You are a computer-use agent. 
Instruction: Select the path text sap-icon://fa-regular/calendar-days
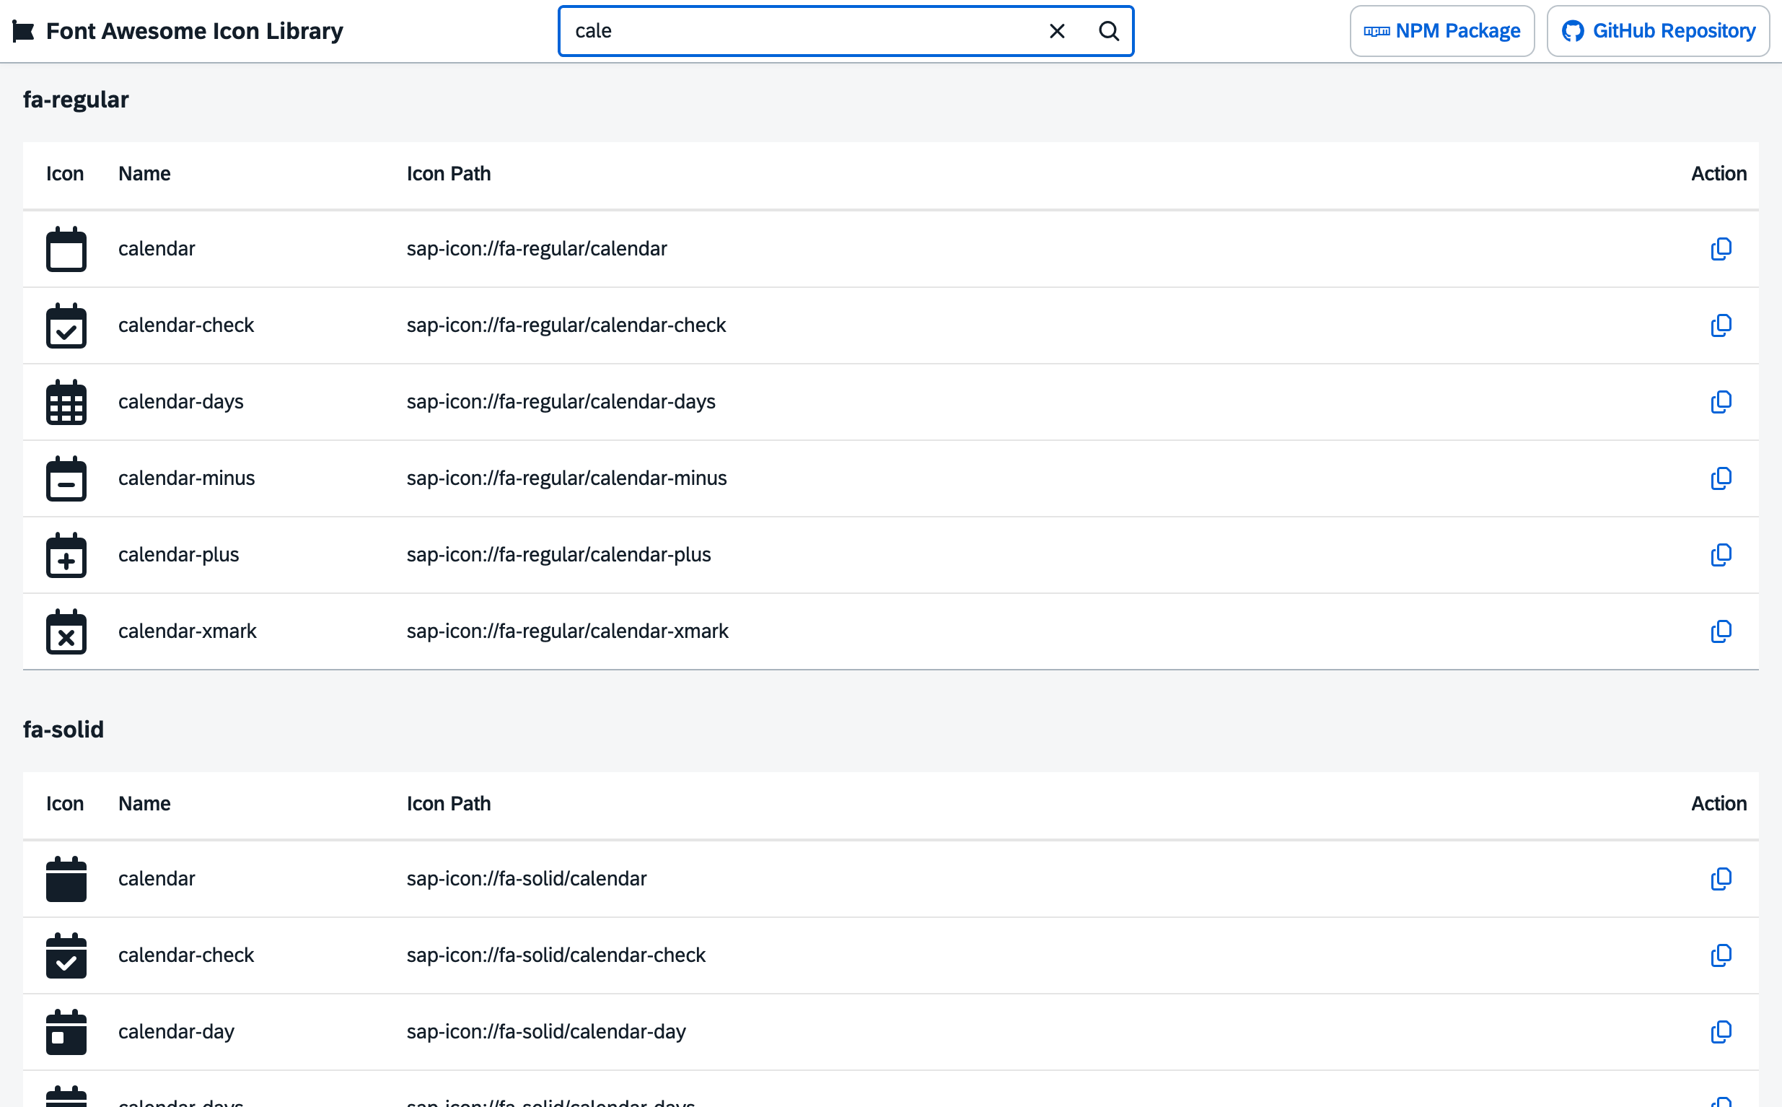tap(561, 402)
